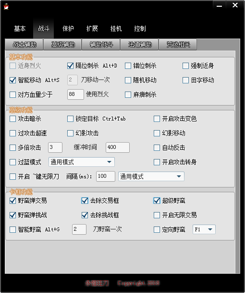Enable 开启 ~键无限刀 checkbox

[x=12, y=176]
